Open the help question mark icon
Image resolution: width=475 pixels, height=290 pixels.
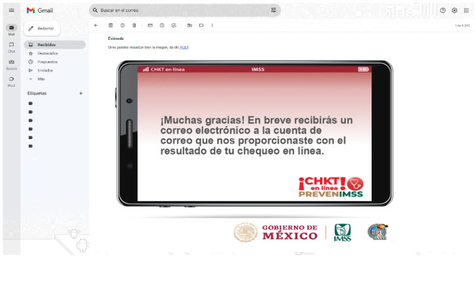(442, 10)
